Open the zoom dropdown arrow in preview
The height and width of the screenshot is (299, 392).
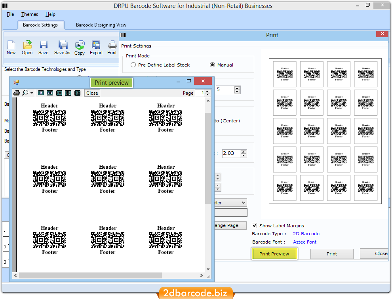(x=32, y=93)
